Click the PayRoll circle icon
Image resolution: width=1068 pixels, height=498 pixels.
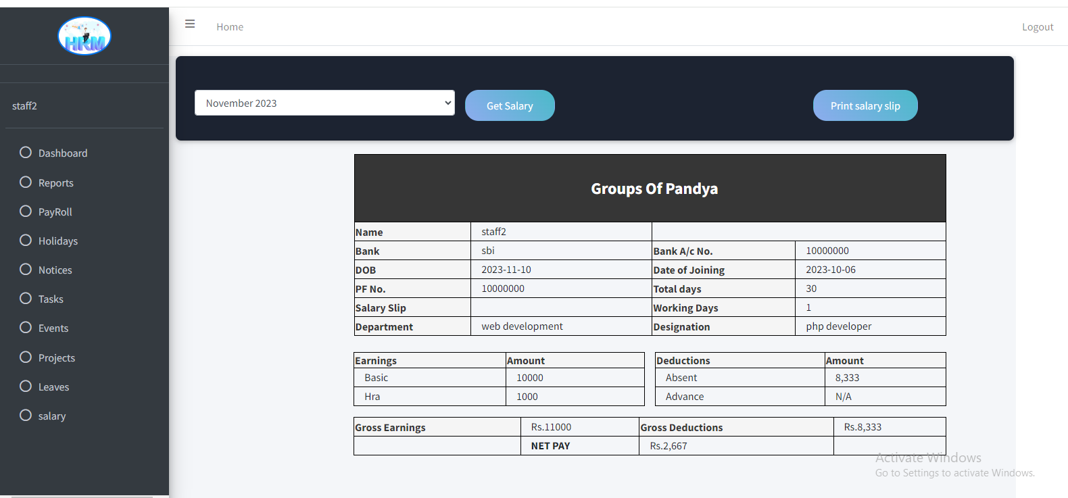pyautogui.click(x=26, y=211)
